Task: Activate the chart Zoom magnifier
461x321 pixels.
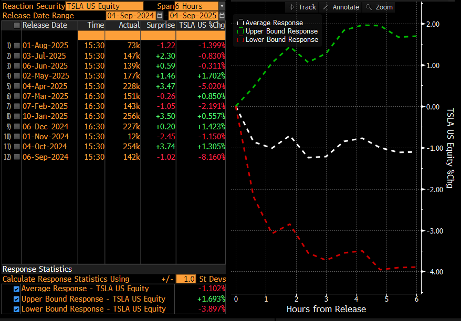Action: coord(379,7)
